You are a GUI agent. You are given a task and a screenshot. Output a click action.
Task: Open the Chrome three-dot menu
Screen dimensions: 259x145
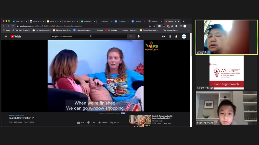coord(189,26)
